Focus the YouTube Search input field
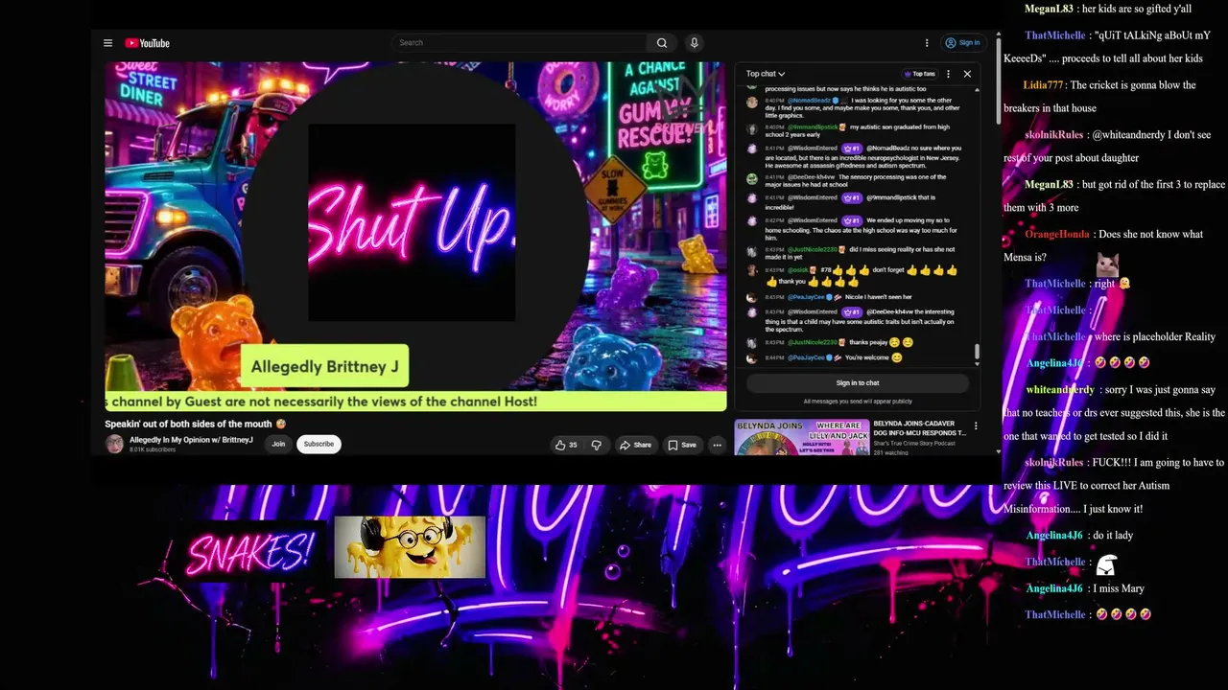Image resolution: width=1228 pixels, height=690 pixels. pyautogui.click(x=521, y=43)
